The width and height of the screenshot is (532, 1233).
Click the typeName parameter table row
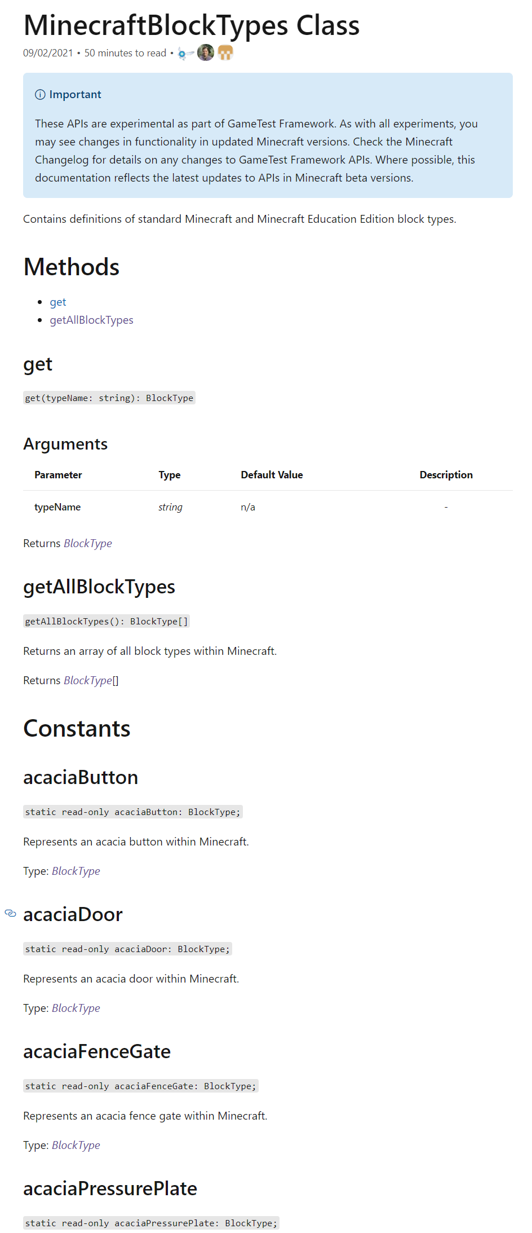(268, 508)
